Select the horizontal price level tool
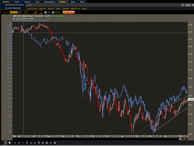 (23, 143)
